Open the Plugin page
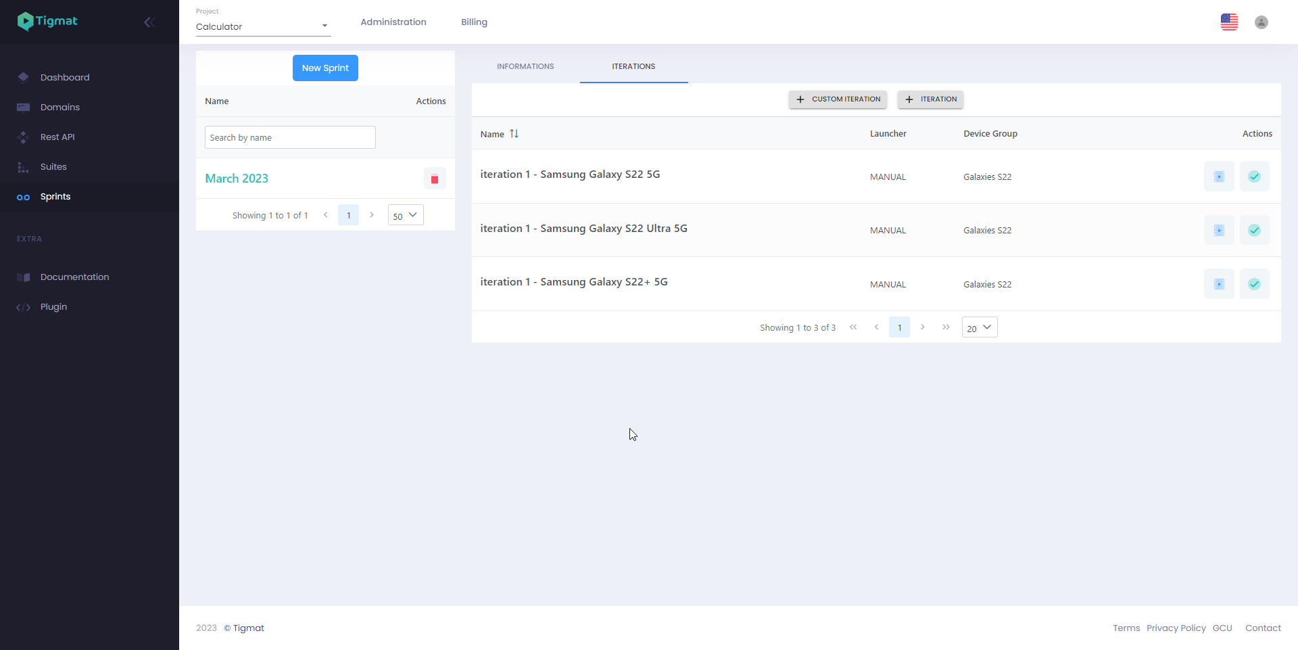This screenshot has height=650, width=1298. (x=53, y=306)
